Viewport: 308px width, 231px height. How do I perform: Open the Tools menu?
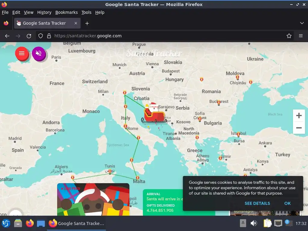click(x=86, y=12)
